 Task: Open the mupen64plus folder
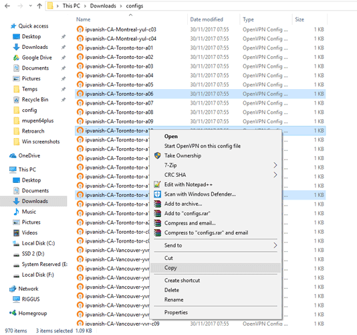(37, 121)
